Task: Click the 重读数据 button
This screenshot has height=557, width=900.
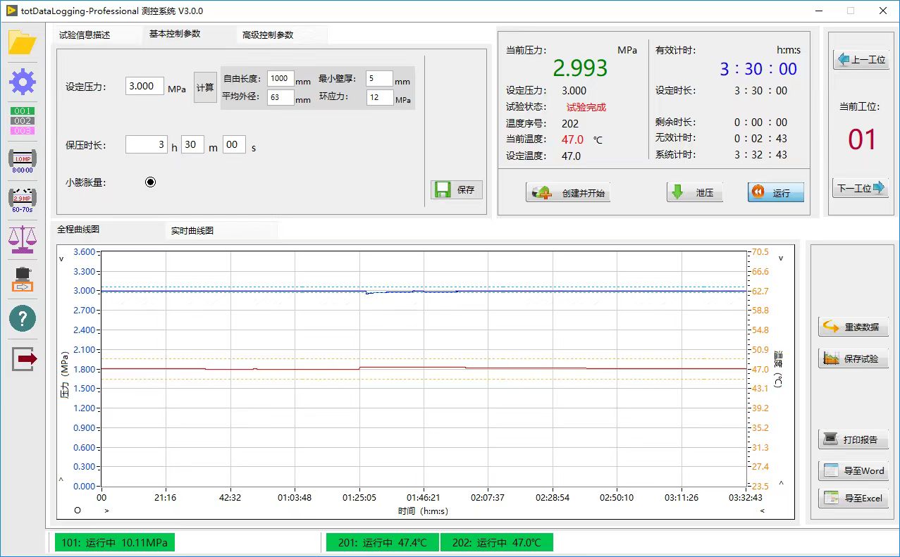Action: click(853, 327)
